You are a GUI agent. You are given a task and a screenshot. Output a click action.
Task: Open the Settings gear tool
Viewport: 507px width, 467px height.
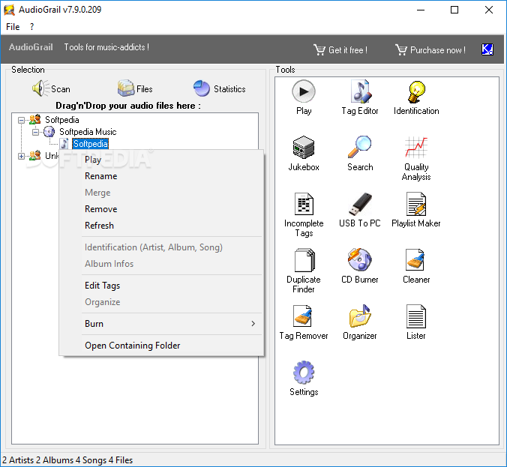click(304, 373)
